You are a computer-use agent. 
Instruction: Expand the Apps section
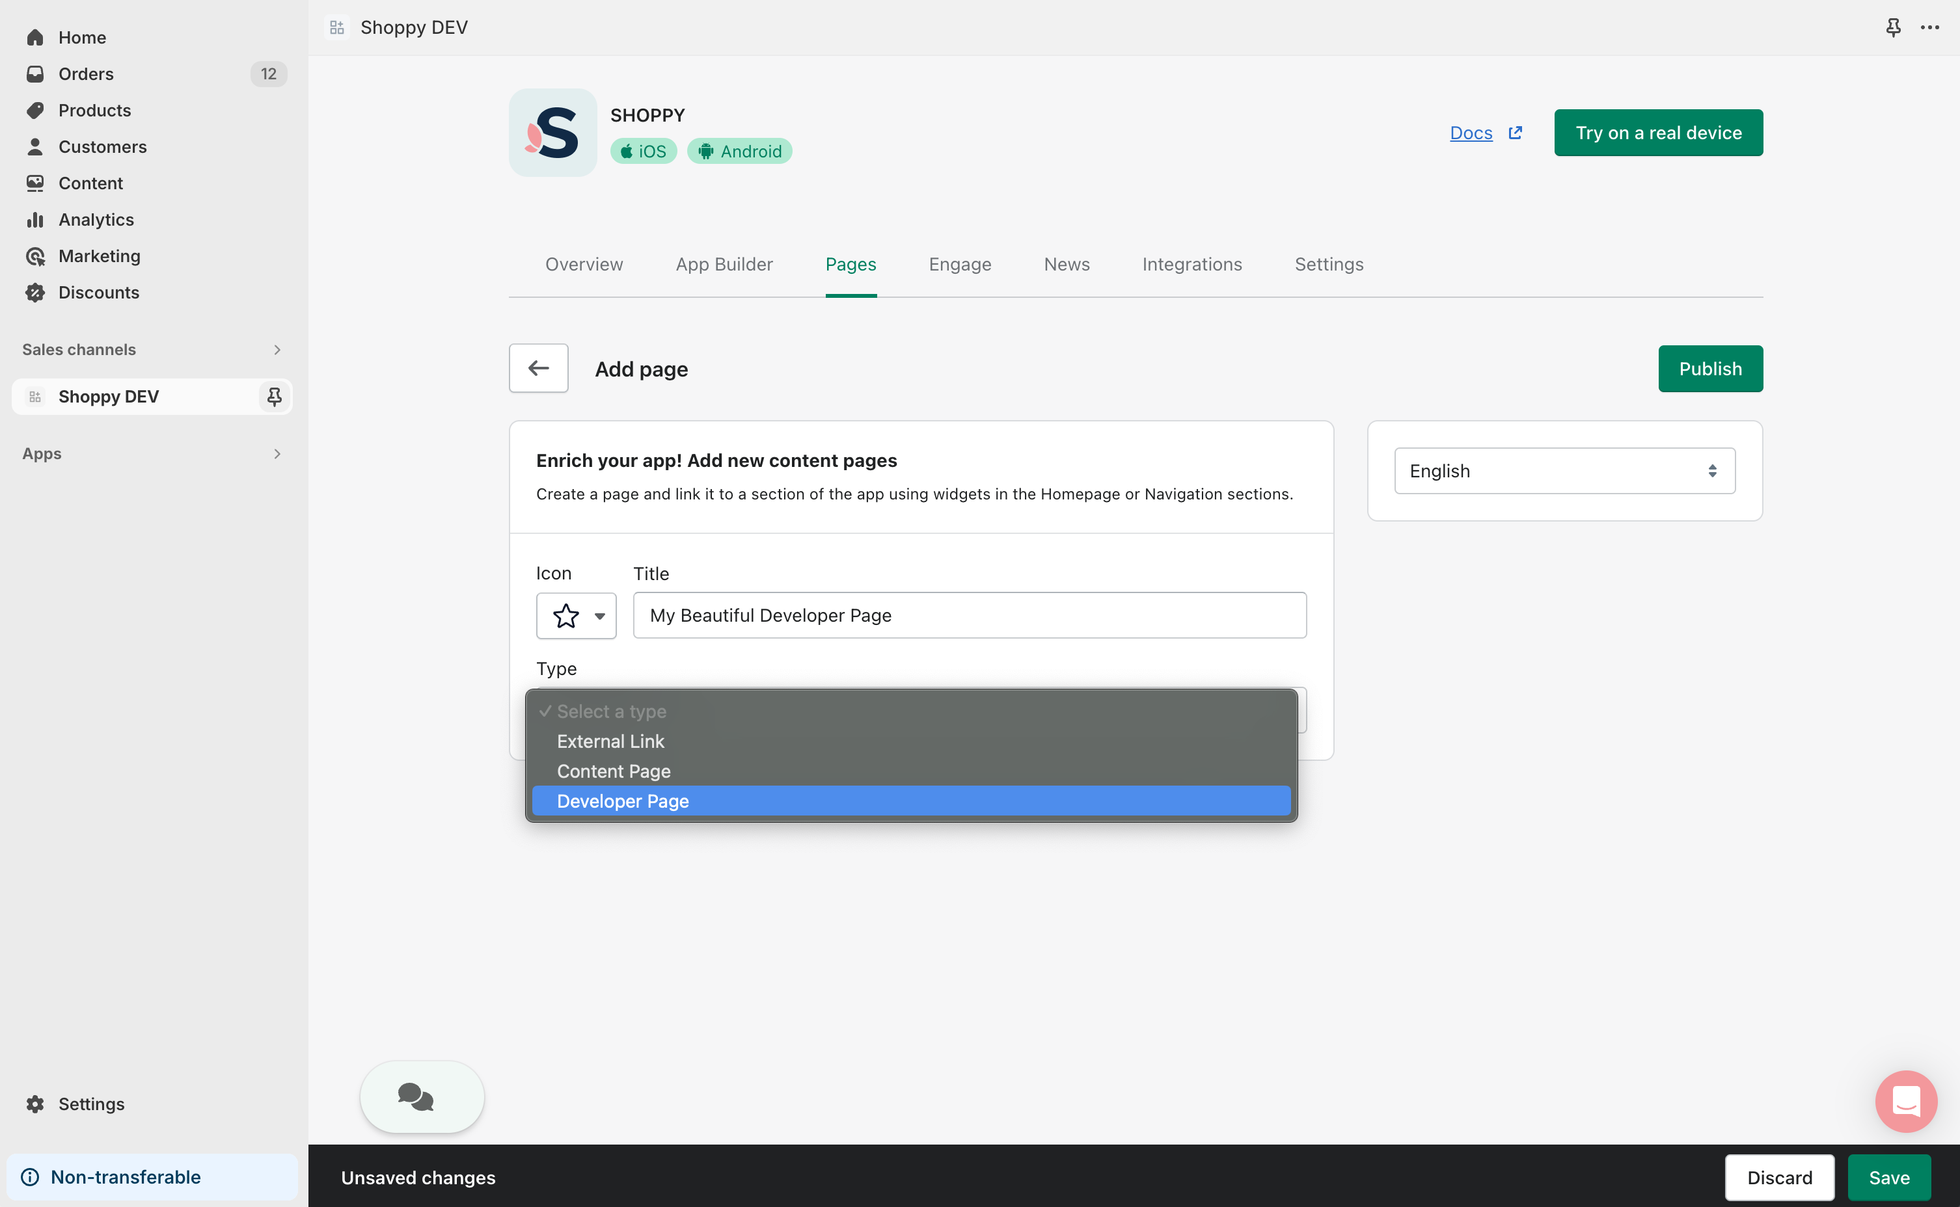[x=277, y=453]
